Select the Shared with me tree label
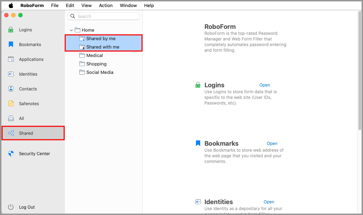The width and height of the screenshot is (363, 215). coord(103,47)
